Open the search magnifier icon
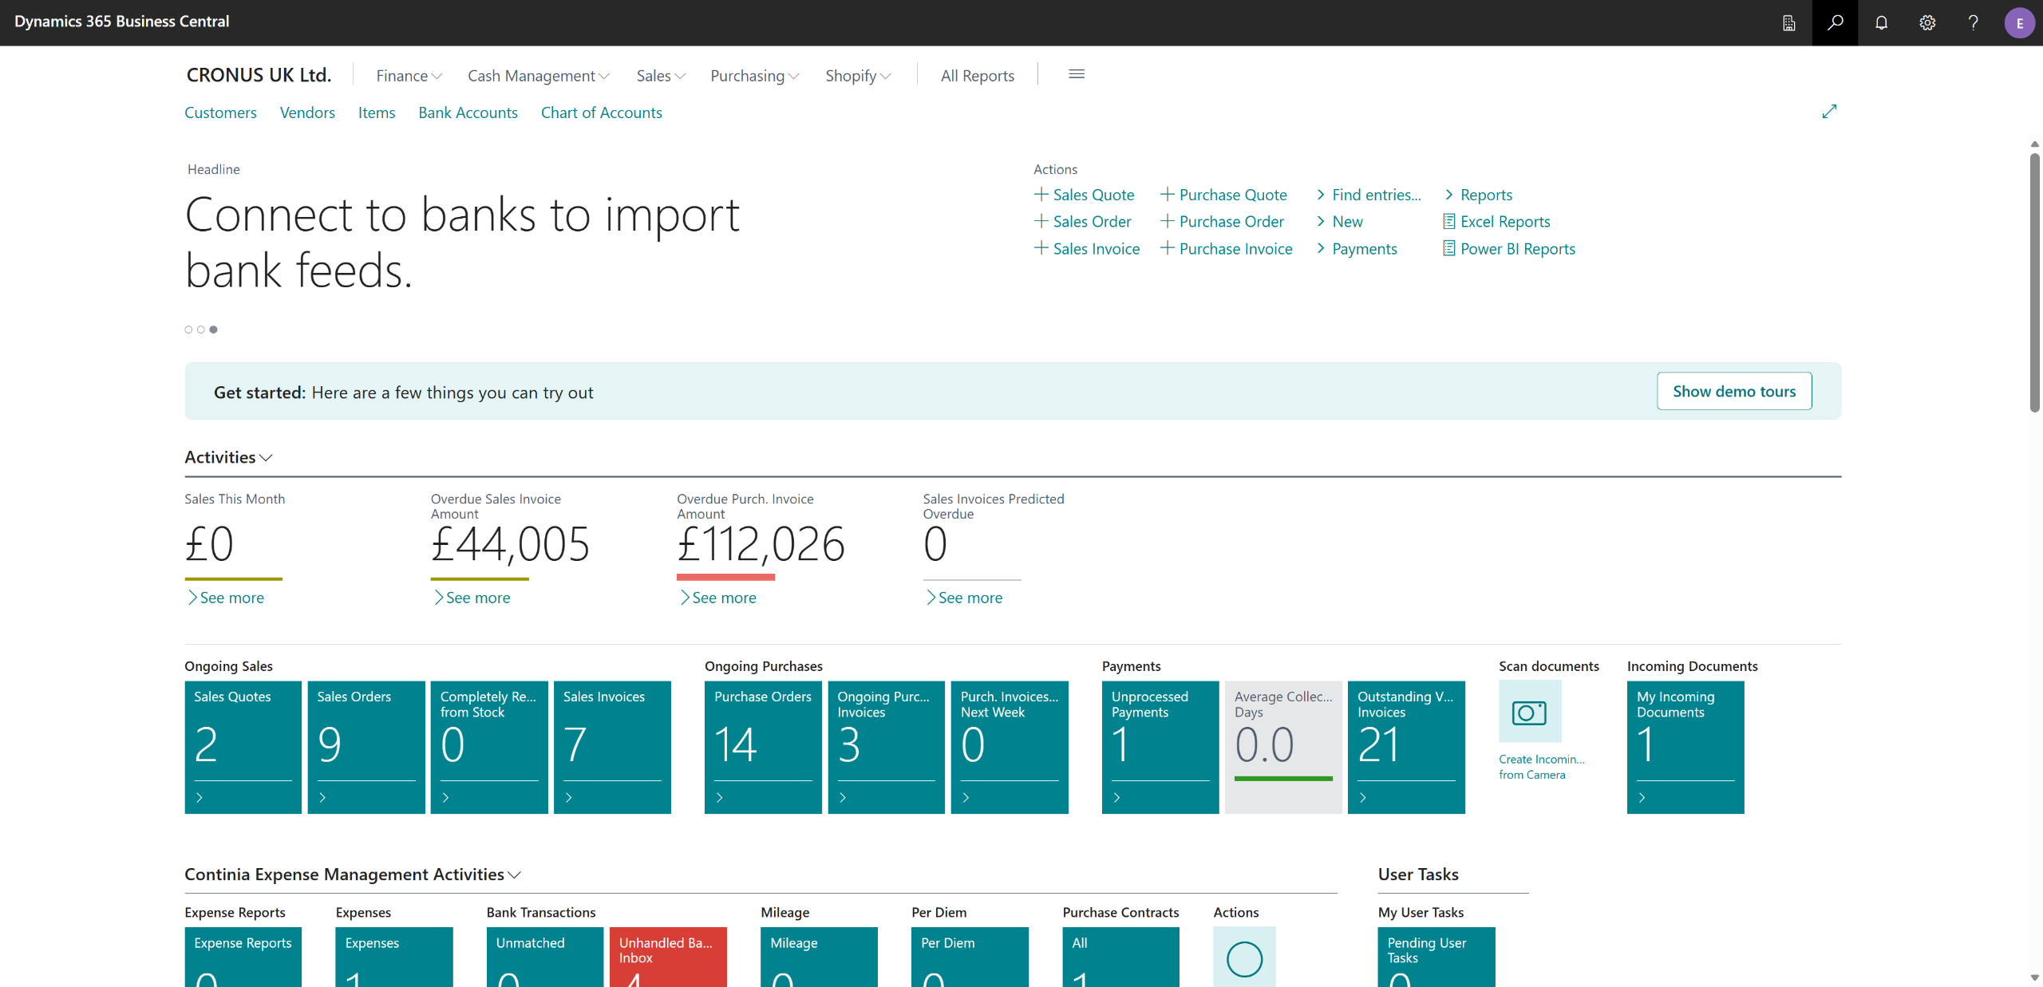Image resolution: width=2043 pixels, height=987 pixels. tap(1835, 22)
